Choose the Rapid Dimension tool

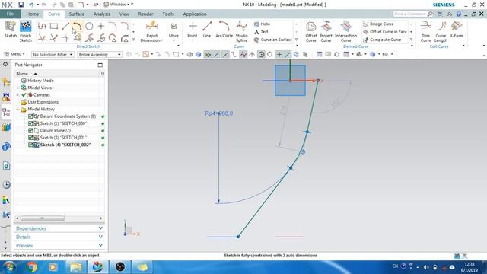151,31
